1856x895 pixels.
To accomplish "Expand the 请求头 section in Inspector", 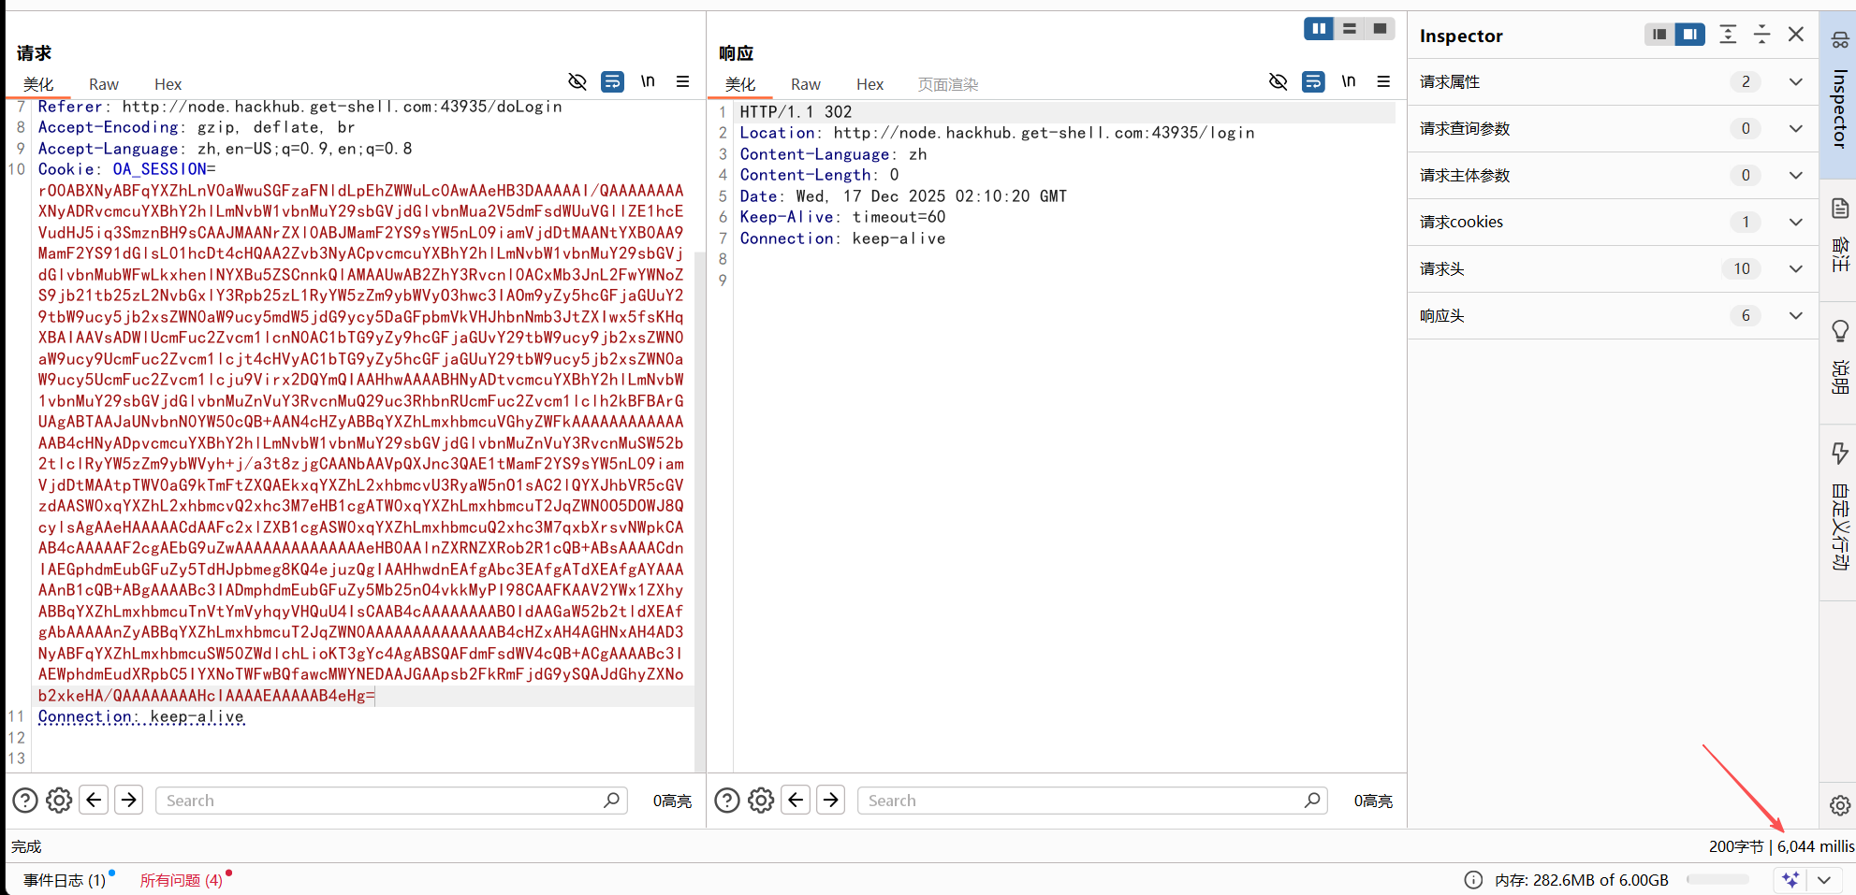I will pyautogui.click(x=1795, y=268).
